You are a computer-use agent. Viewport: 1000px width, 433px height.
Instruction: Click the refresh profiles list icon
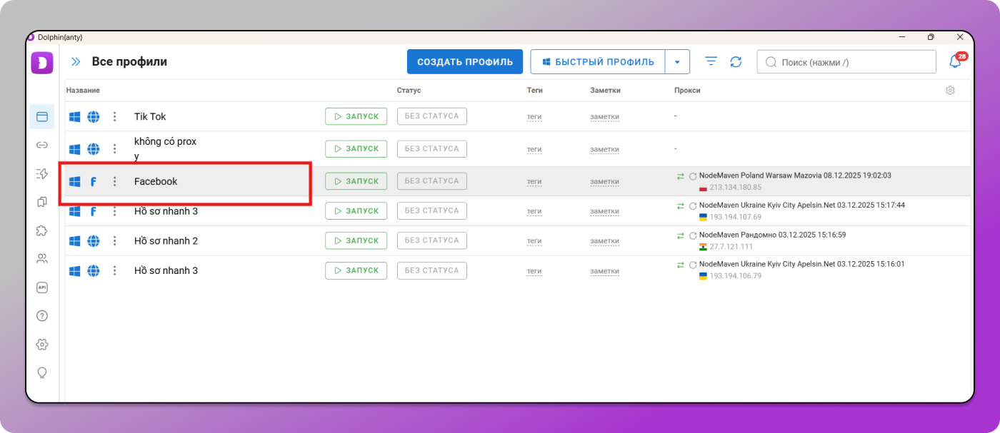pos(736,62)
